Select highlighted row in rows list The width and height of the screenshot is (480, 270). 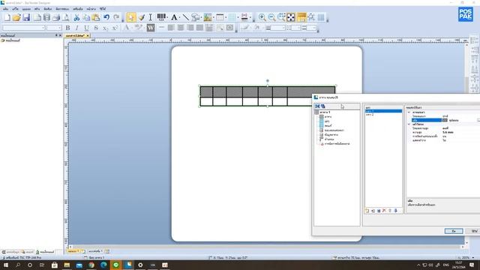point(383,111)
